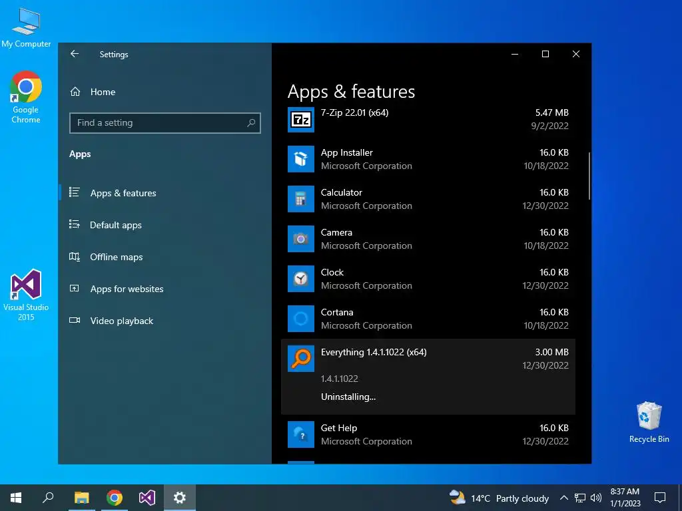Select the Clock app icon
This screenshot has height=511, width=682.
tap(301, 279)
